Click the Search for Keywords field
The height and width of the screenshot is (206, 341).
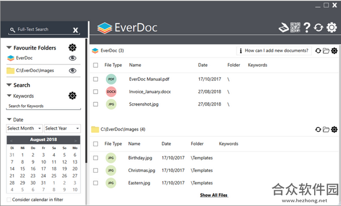(x=44, y=106)
